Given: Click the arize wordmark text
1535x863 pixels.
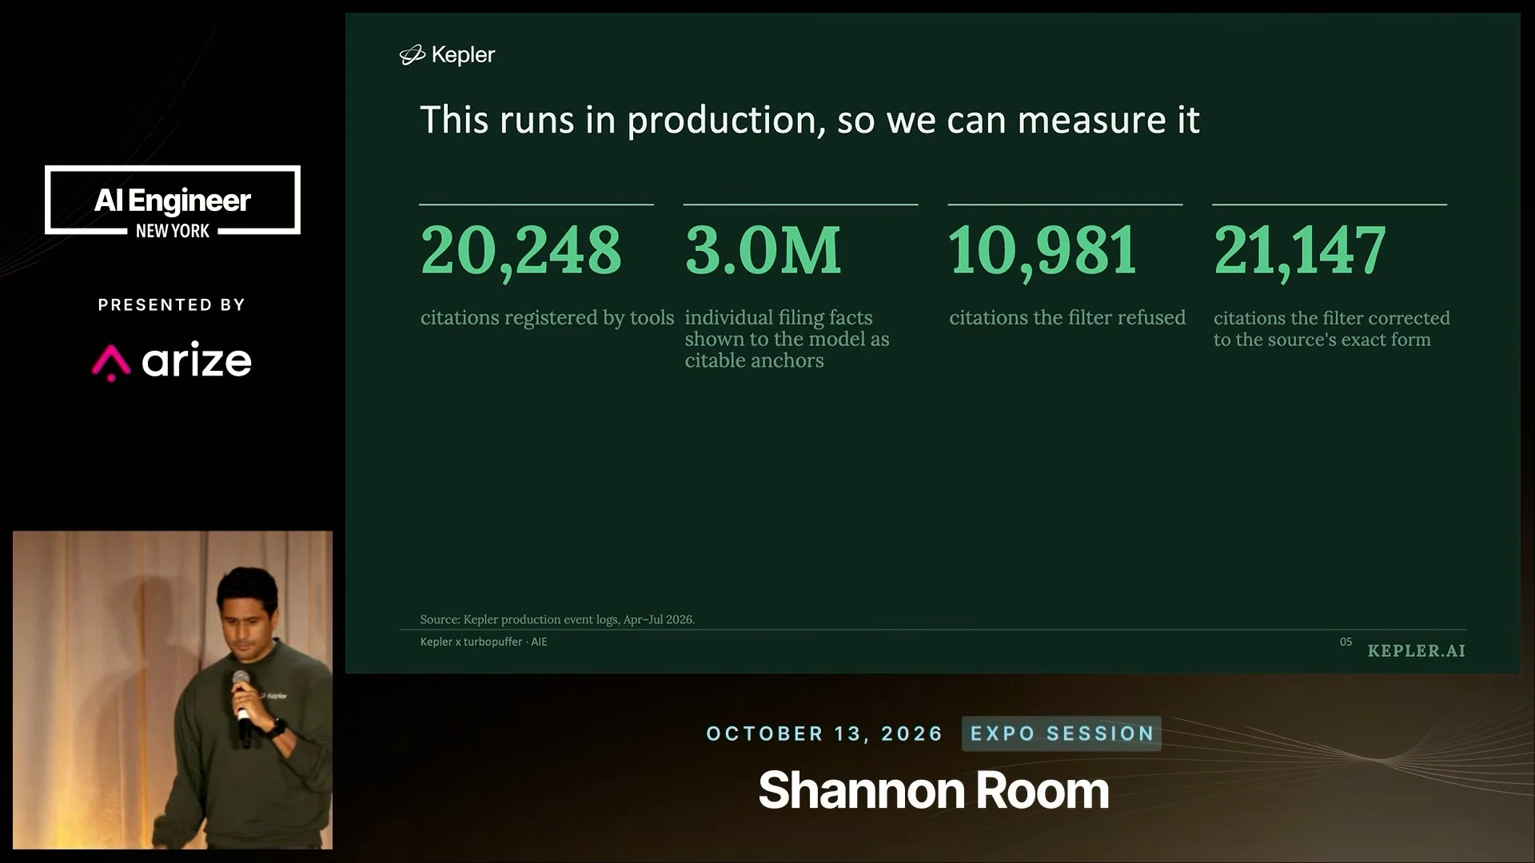Looking at the screenshot, I should (197, 362).
